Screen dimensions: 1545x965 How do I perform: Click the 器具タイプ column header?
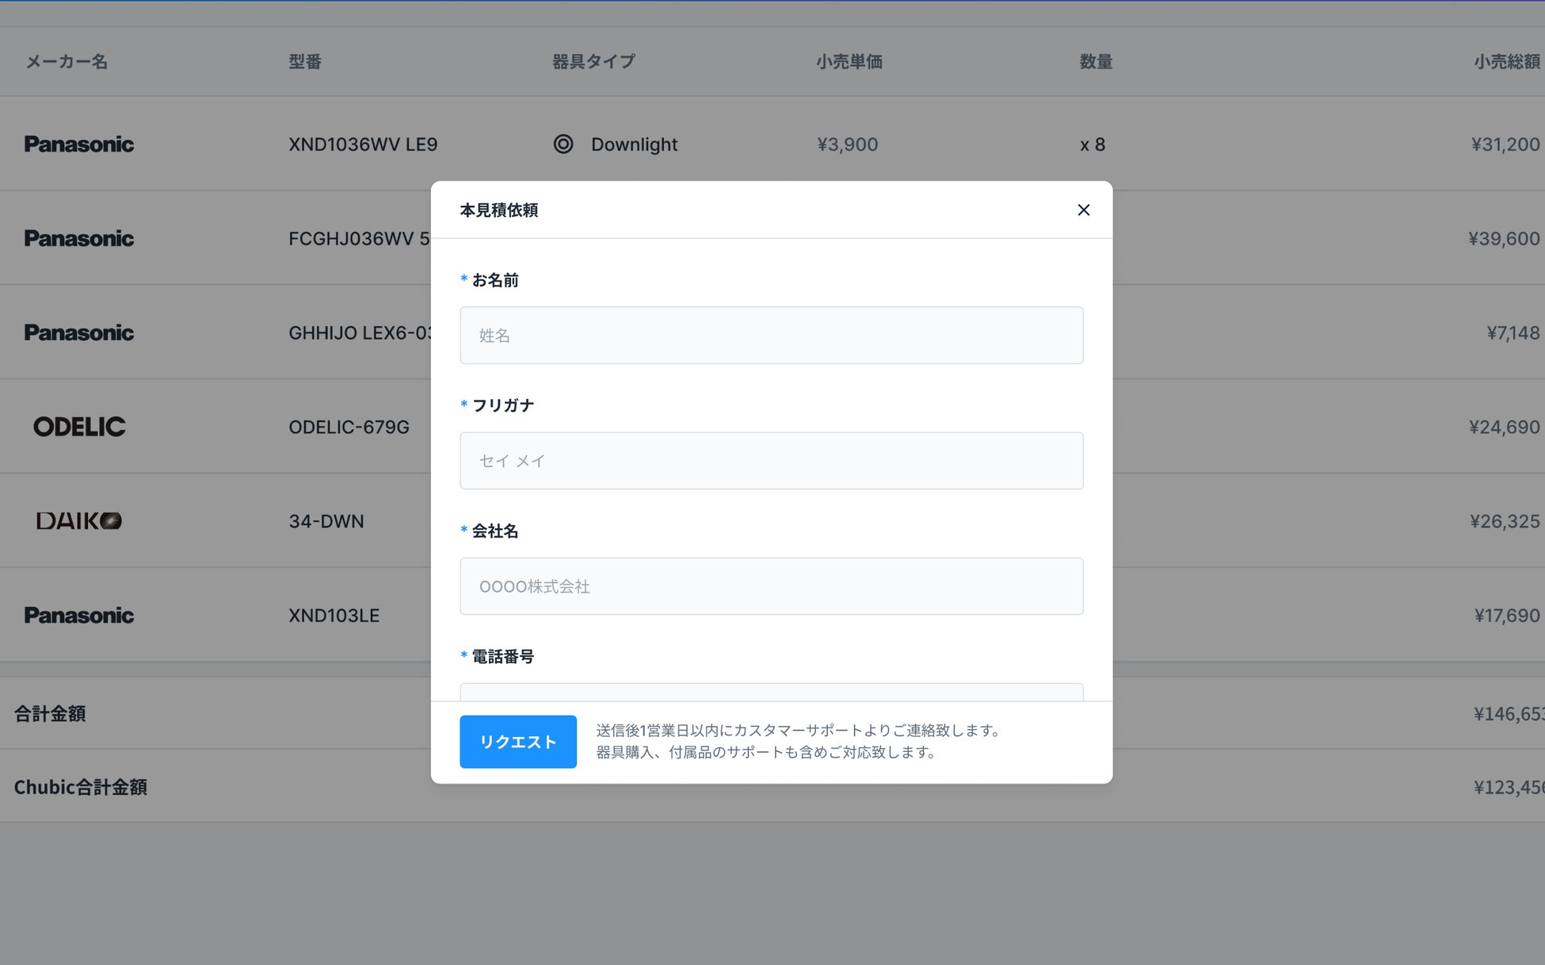tap(593, 62)
